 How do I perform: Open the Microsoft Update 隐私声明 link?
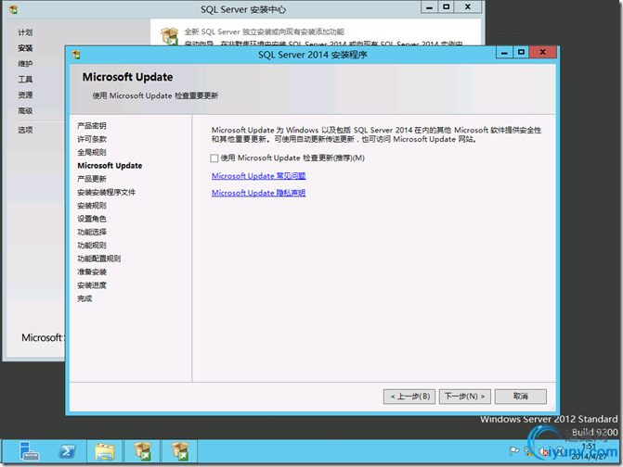258,193
